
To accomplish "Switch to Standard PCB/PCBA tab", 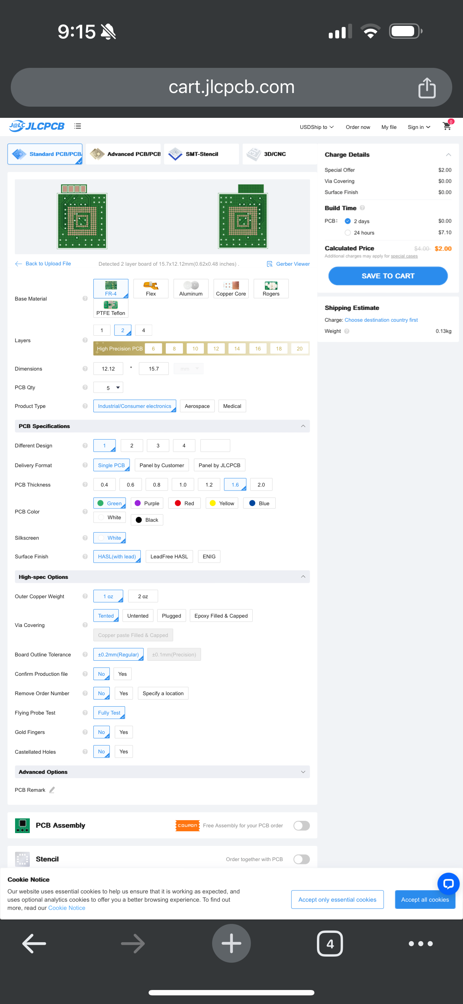I will point(45,154).
